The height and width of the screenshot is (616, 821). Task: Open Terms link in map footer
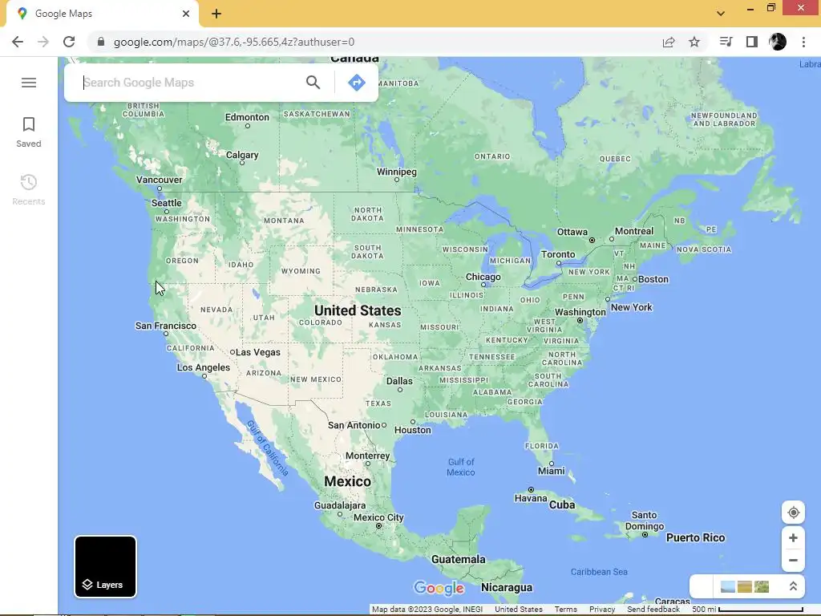565,610
